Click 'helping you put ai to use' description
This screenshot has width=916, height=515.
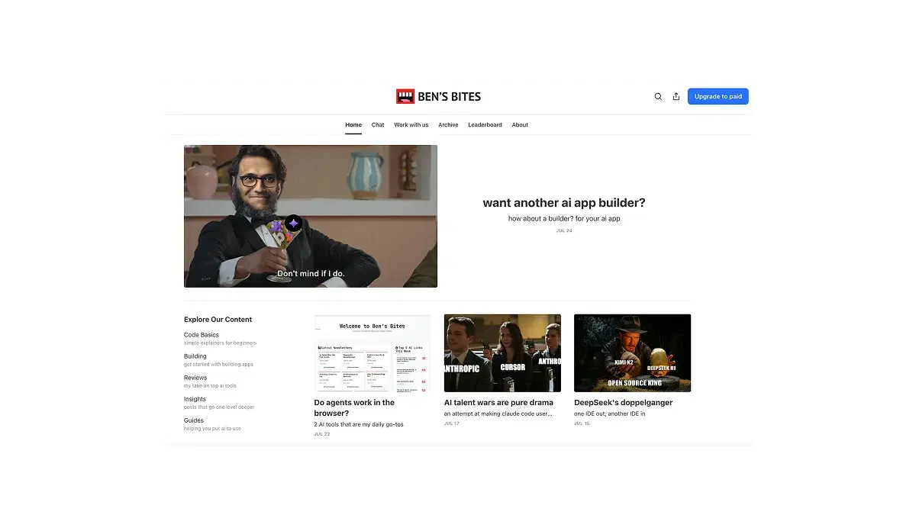pos(212,429)
